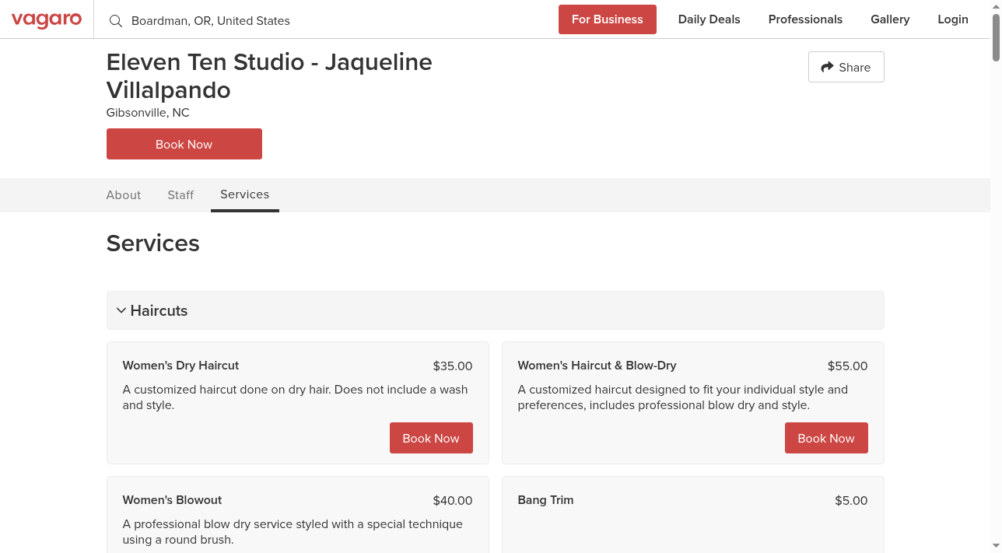Click the Bang Trim title
This screenshot has height=553, width=1002.
click(x=545, y=500)
